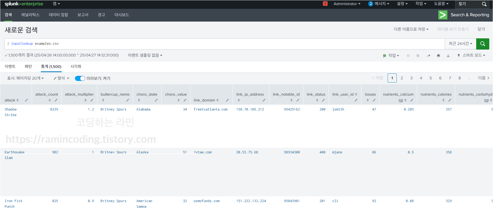Screen dimensions: 493x221
Task: Open the 형식 format dropdown
Action: click(61, 78)
